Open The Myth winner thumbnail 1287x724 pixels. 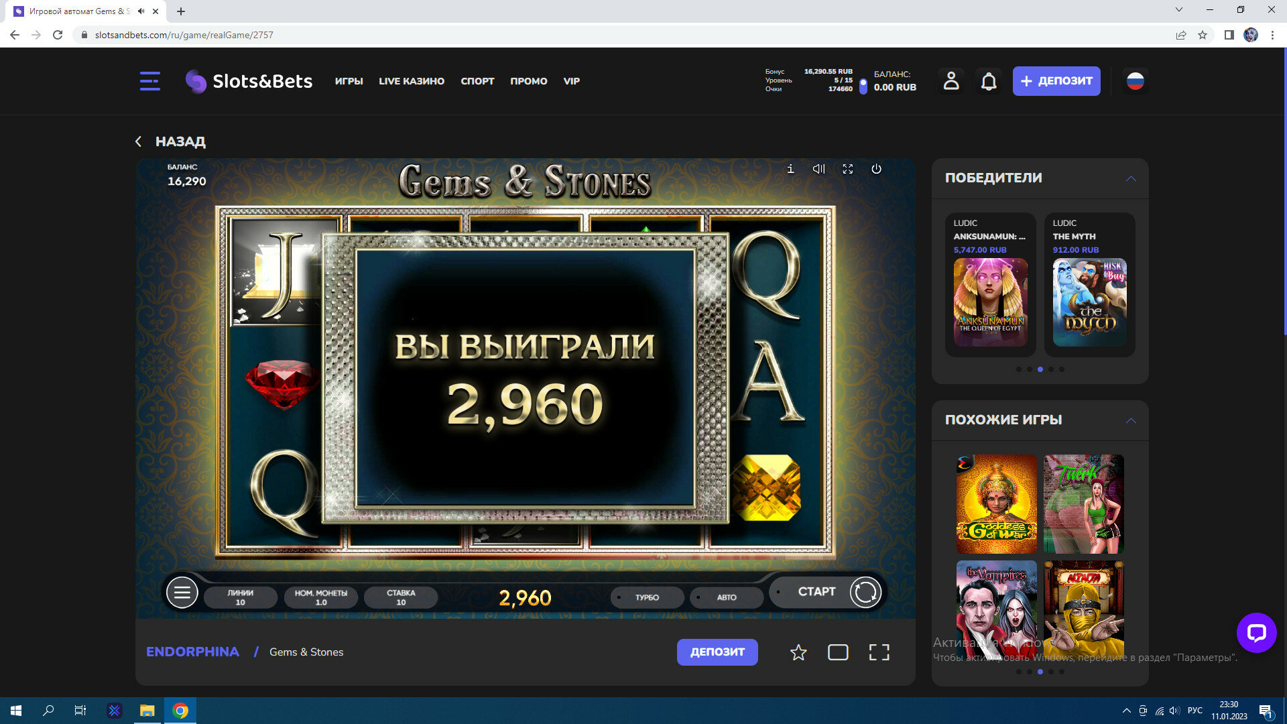[x=1089, y=302]
